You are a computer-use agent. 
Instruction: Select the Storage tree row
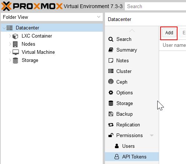[52, 60]
